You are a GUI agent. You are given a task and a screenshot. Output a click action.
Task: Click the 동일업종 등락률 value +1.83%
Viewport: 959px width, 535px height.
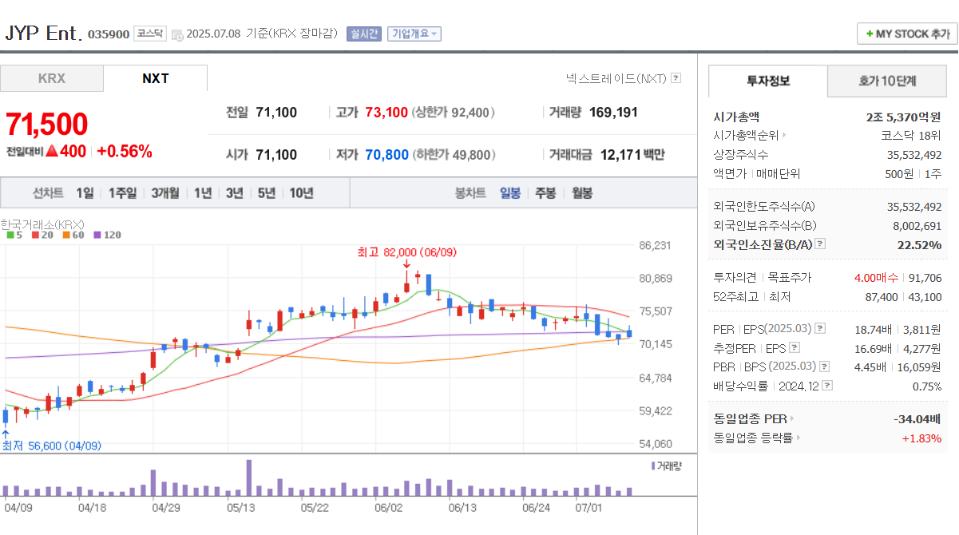[x=921, y=438]
